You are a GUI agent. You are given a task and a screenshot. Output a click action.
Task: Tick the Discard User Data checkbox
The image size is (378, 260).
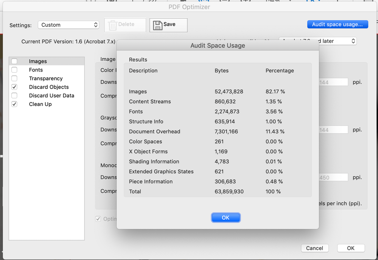(x=14, y=96)
